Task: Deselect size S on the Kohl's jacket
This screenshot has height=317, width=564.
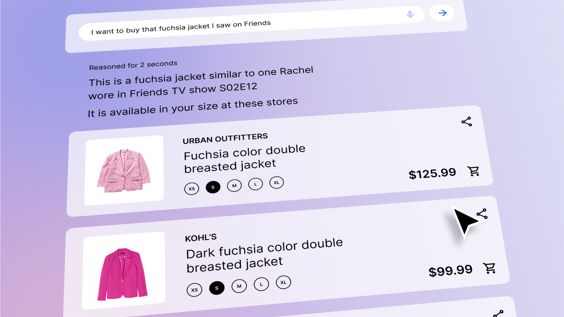Action: [x=217, y=287]
